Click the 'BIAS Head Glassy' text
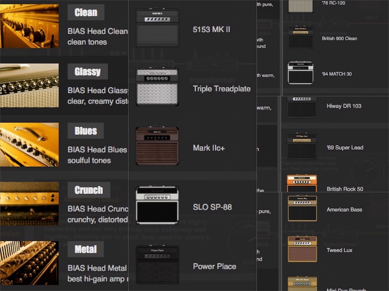The height and width of the screenshot is (291, 389). click(98, 91)
